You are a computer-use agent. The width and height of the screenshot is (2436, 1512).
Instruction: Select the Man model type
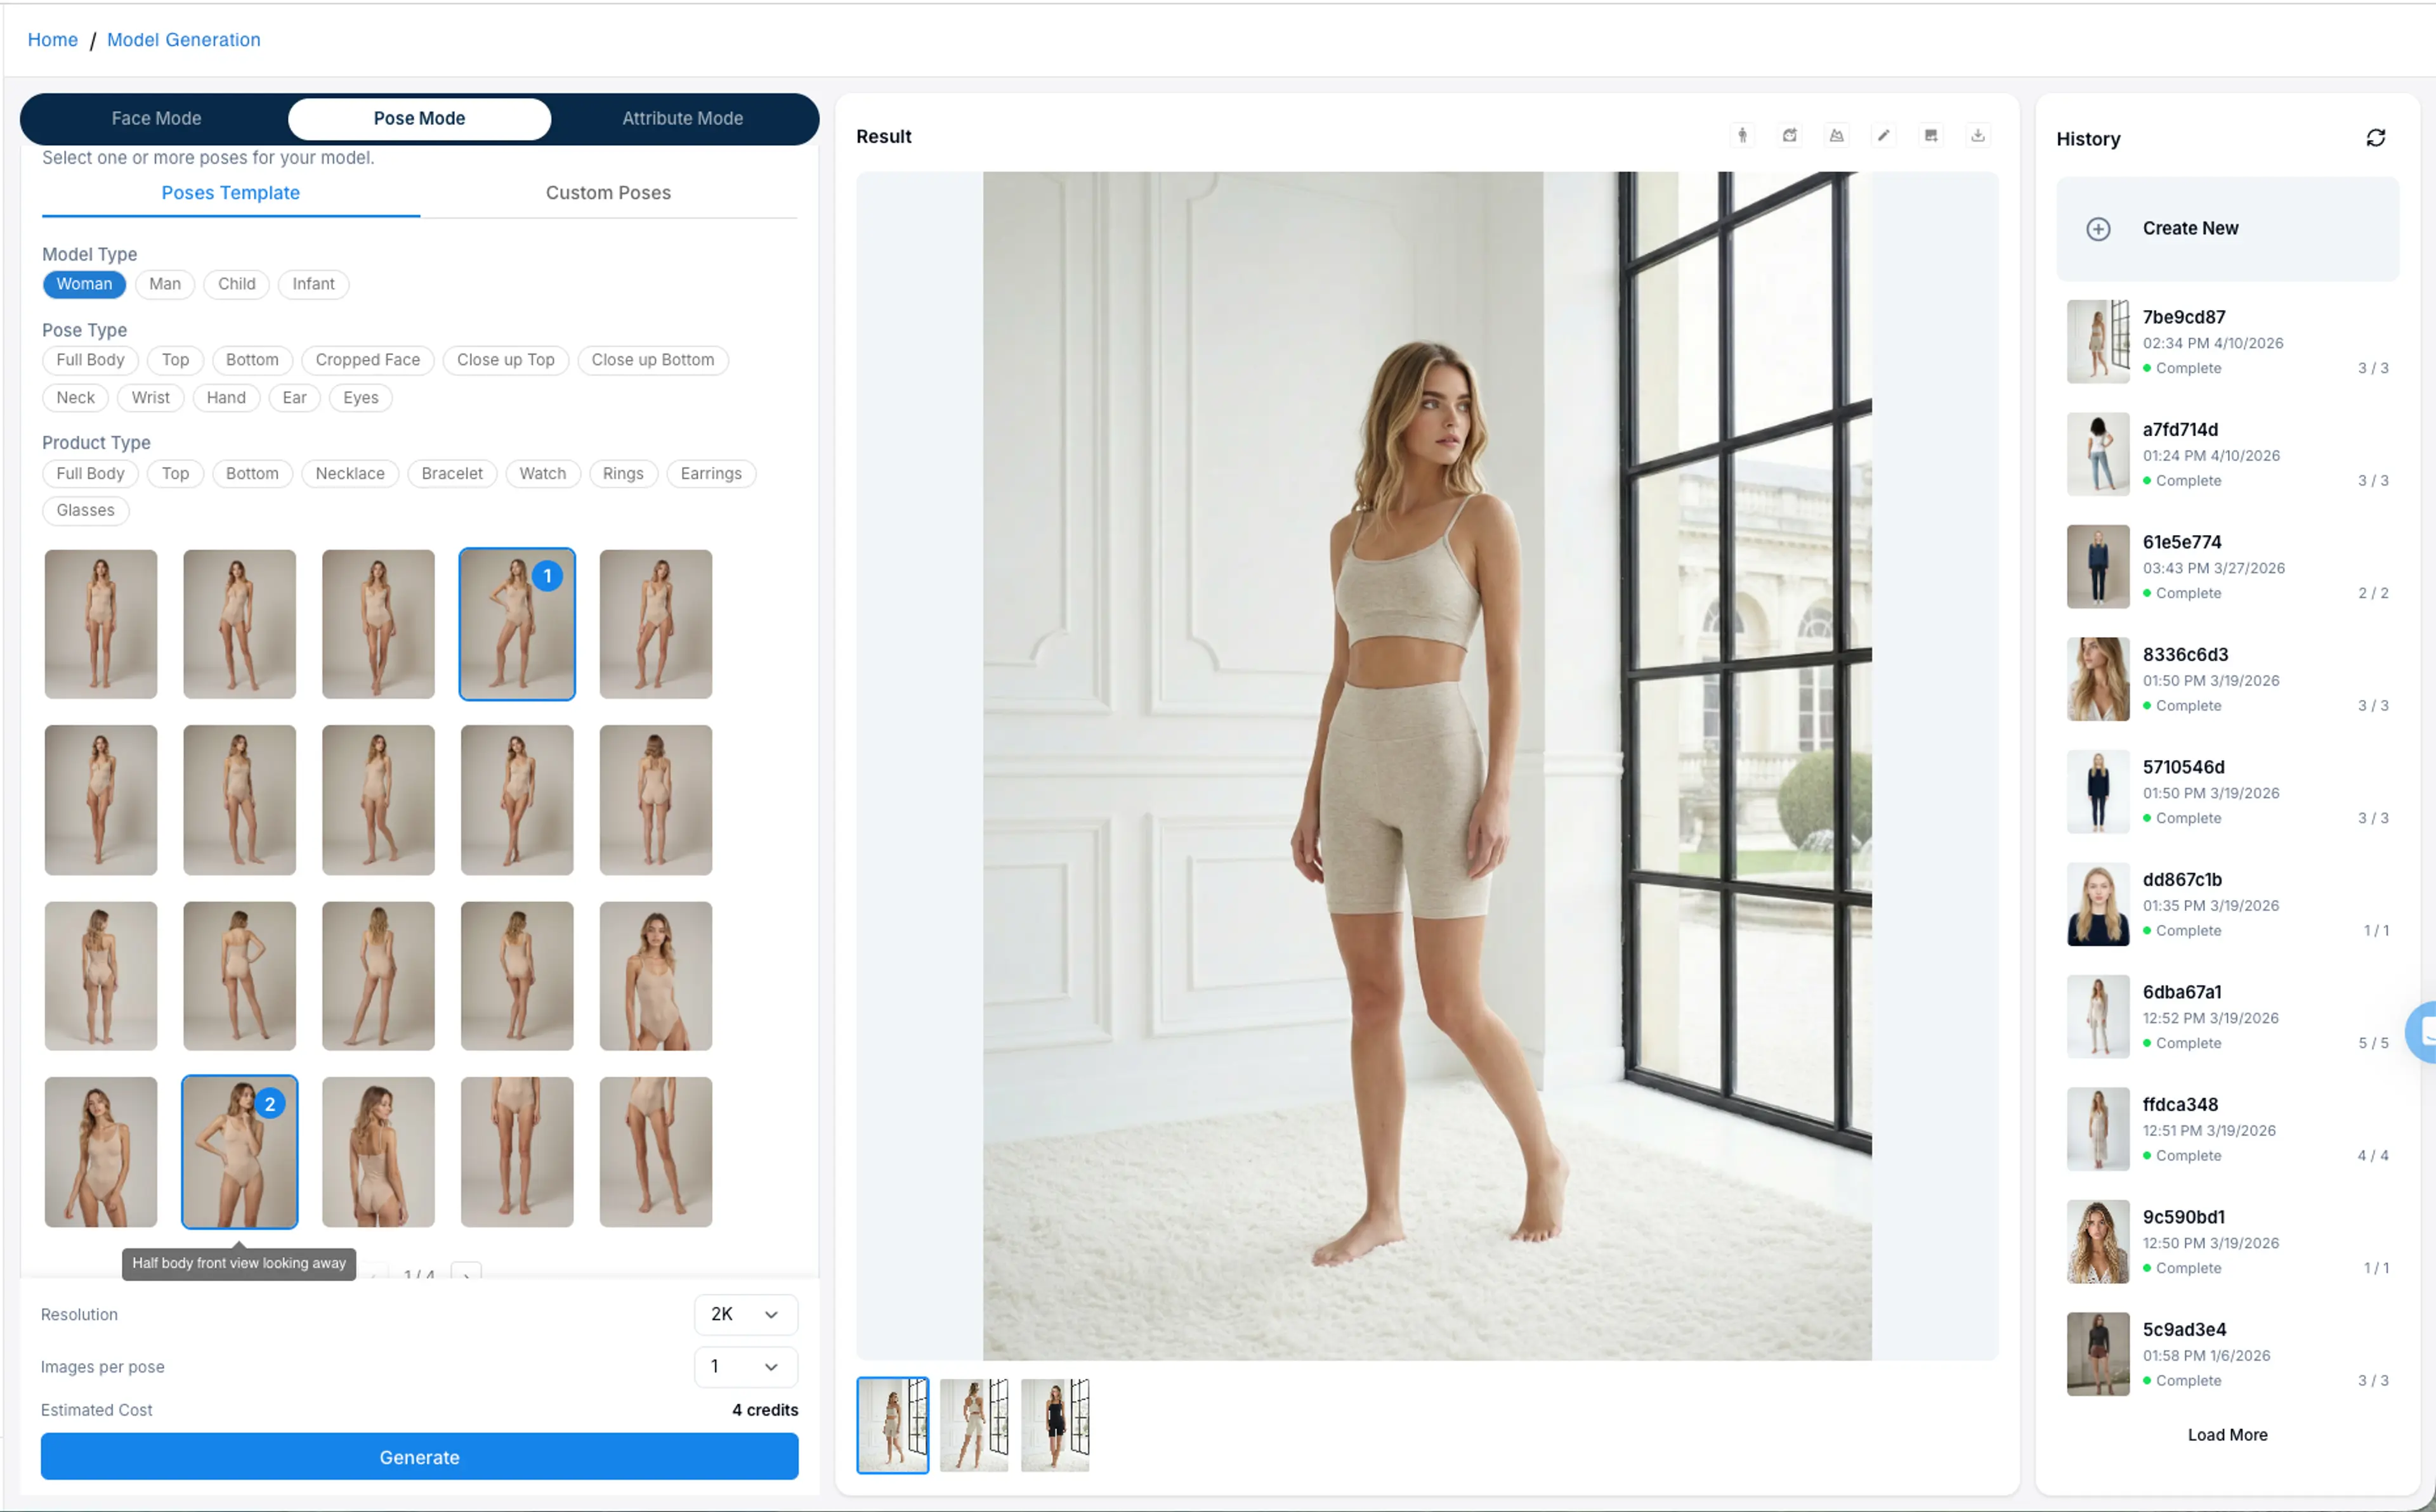tap(164, 284)
